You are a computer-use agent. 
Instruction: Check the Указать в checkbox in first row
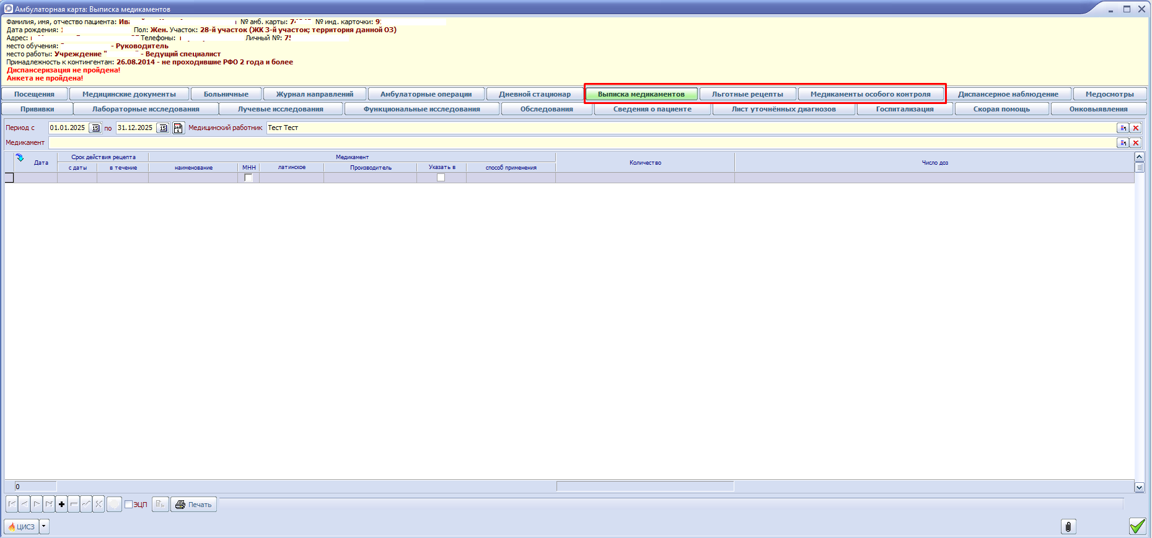pyautogui.click(x=441, y=178)
